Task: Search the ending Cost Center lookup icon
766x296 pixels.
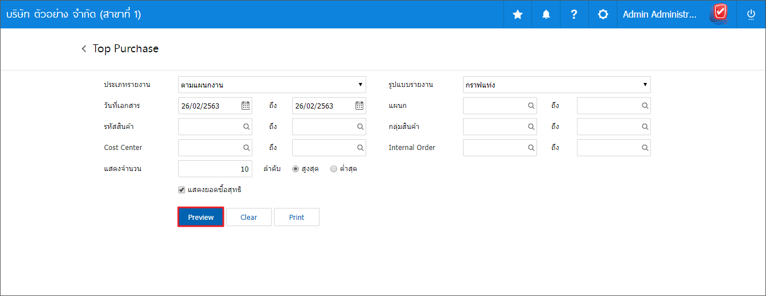Action: (x=361, y=148)
